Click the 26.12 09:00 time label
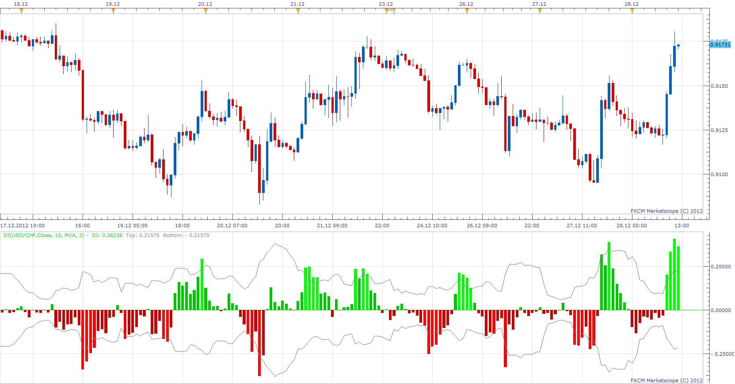This screenshot has width=735, height=384. click(x=482, y=226)
